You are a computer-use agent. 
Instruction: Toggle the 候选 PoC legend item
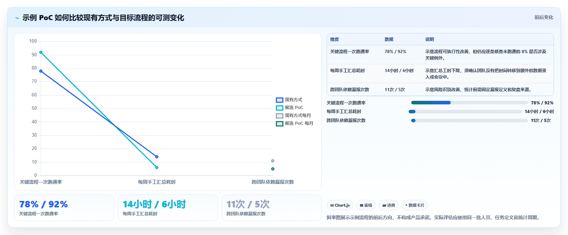pos(290,108)
